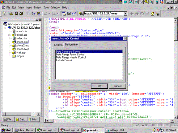The image size is (178, 133).
Task: Switch to the Data view tab
Action: click(21, 119)
